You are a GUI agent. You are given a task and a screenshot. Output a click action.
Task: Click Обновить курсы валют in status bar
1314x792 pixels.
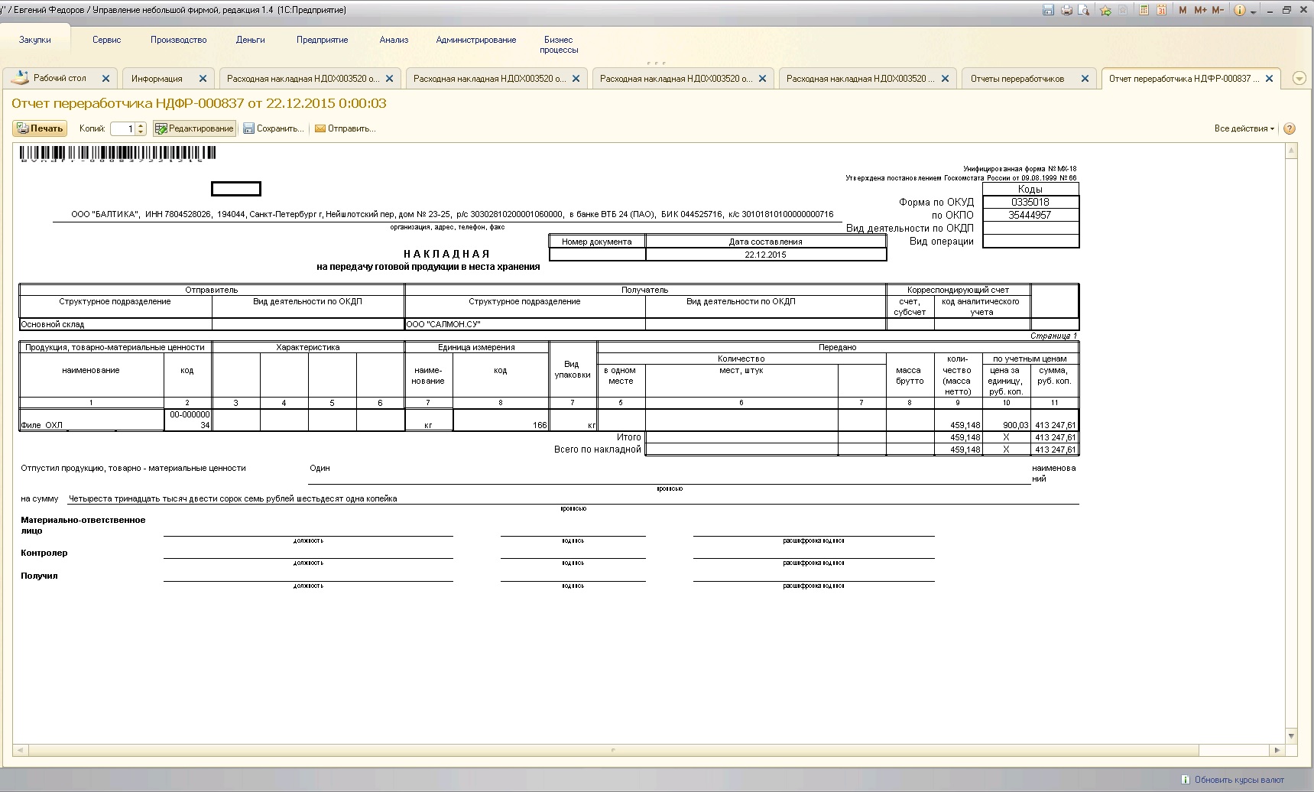pos(1239,780)
